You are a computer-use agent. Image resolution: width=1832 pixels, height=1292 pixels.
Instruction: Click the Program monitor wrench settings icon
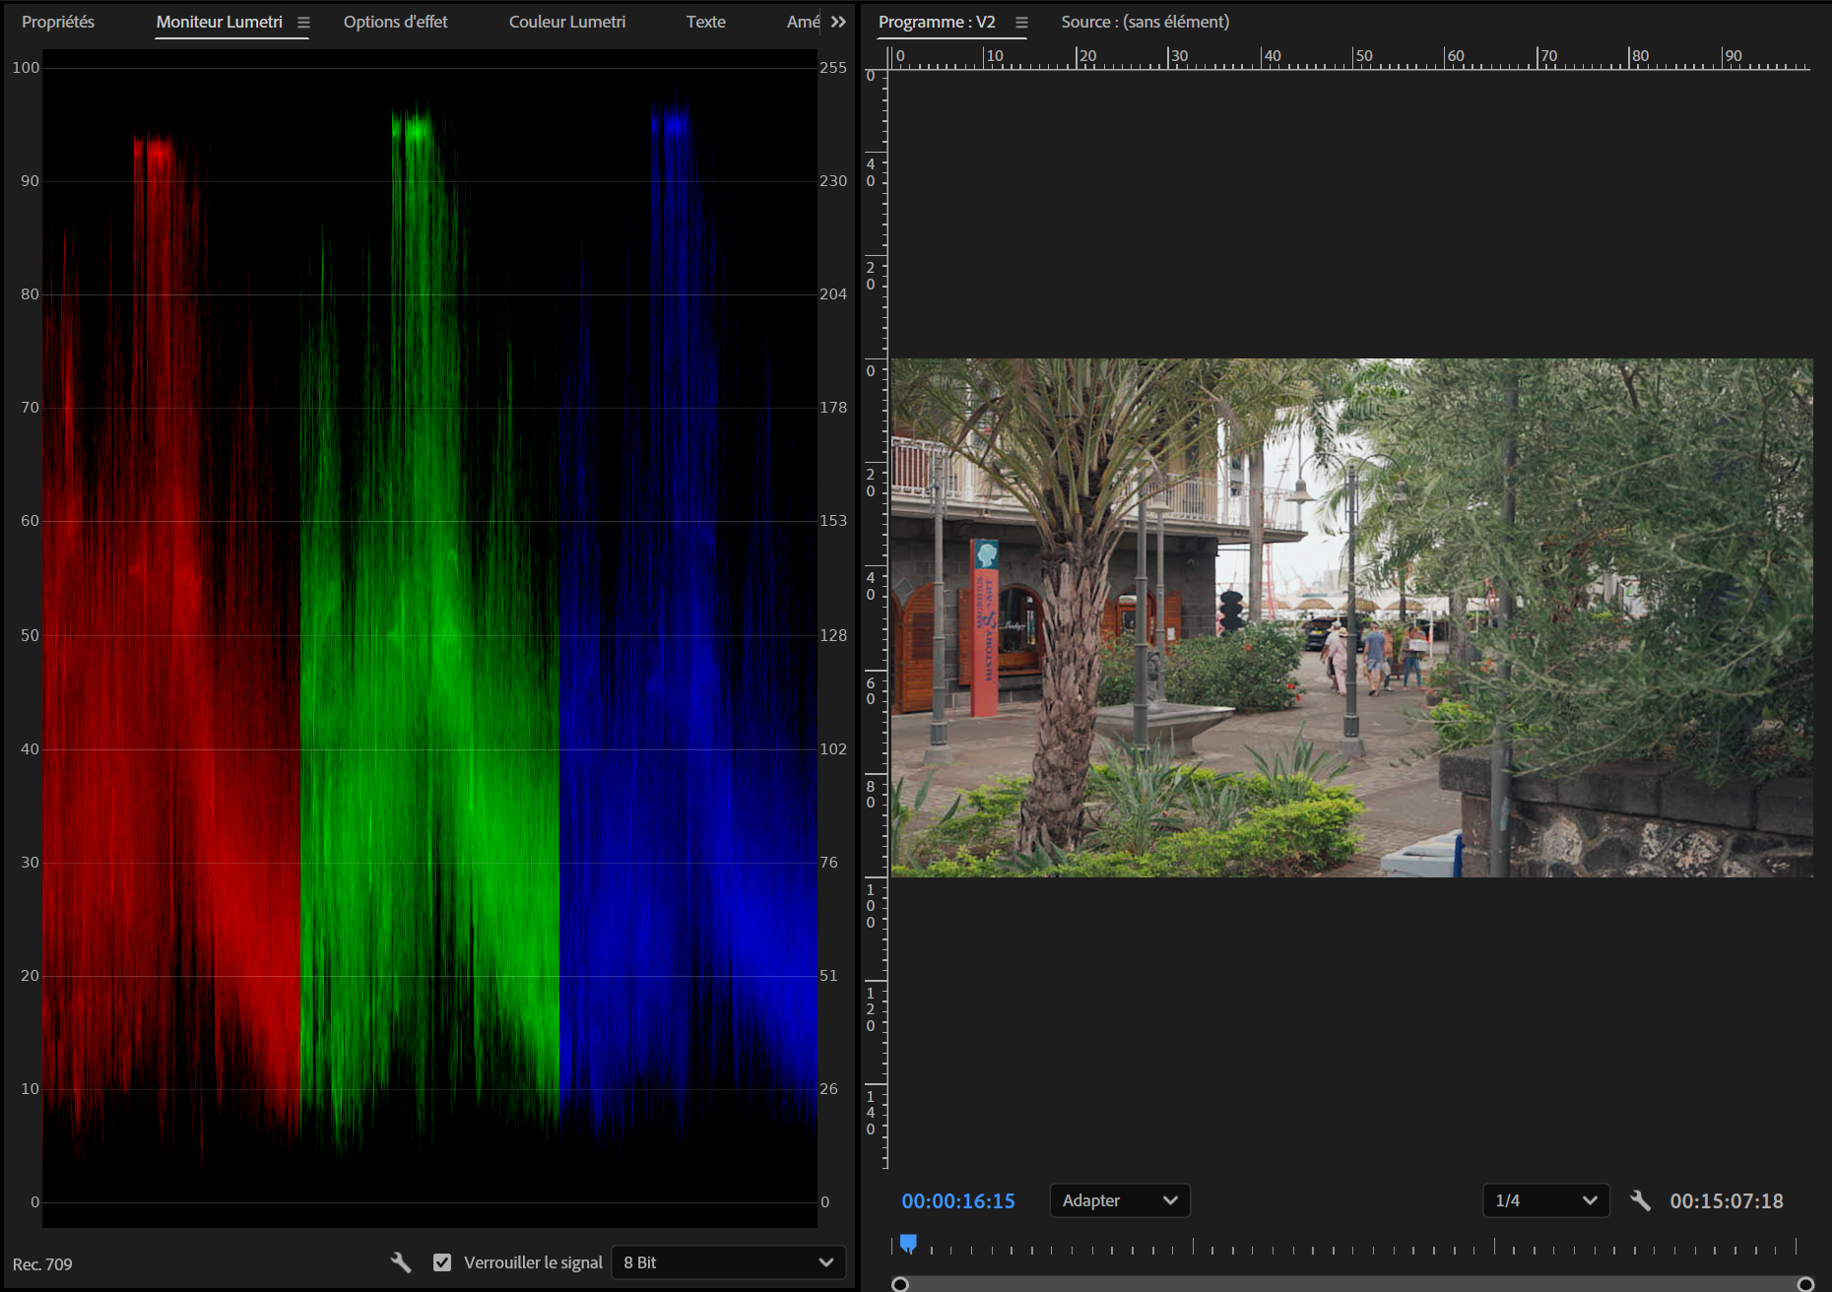pyautogui.click(x=1640, y=1200)
